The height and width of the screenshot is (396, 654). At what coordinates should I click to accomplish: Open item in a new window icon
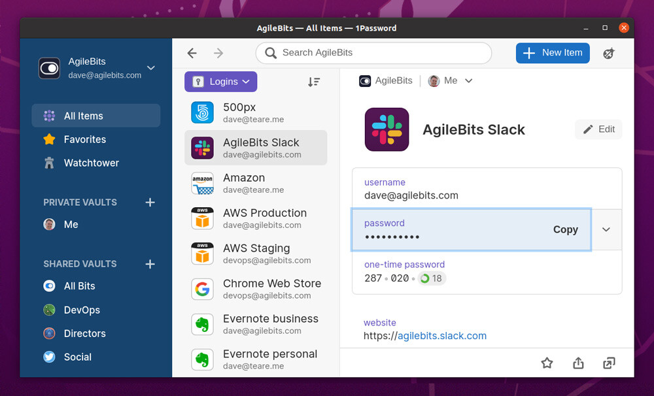point(609,363)
